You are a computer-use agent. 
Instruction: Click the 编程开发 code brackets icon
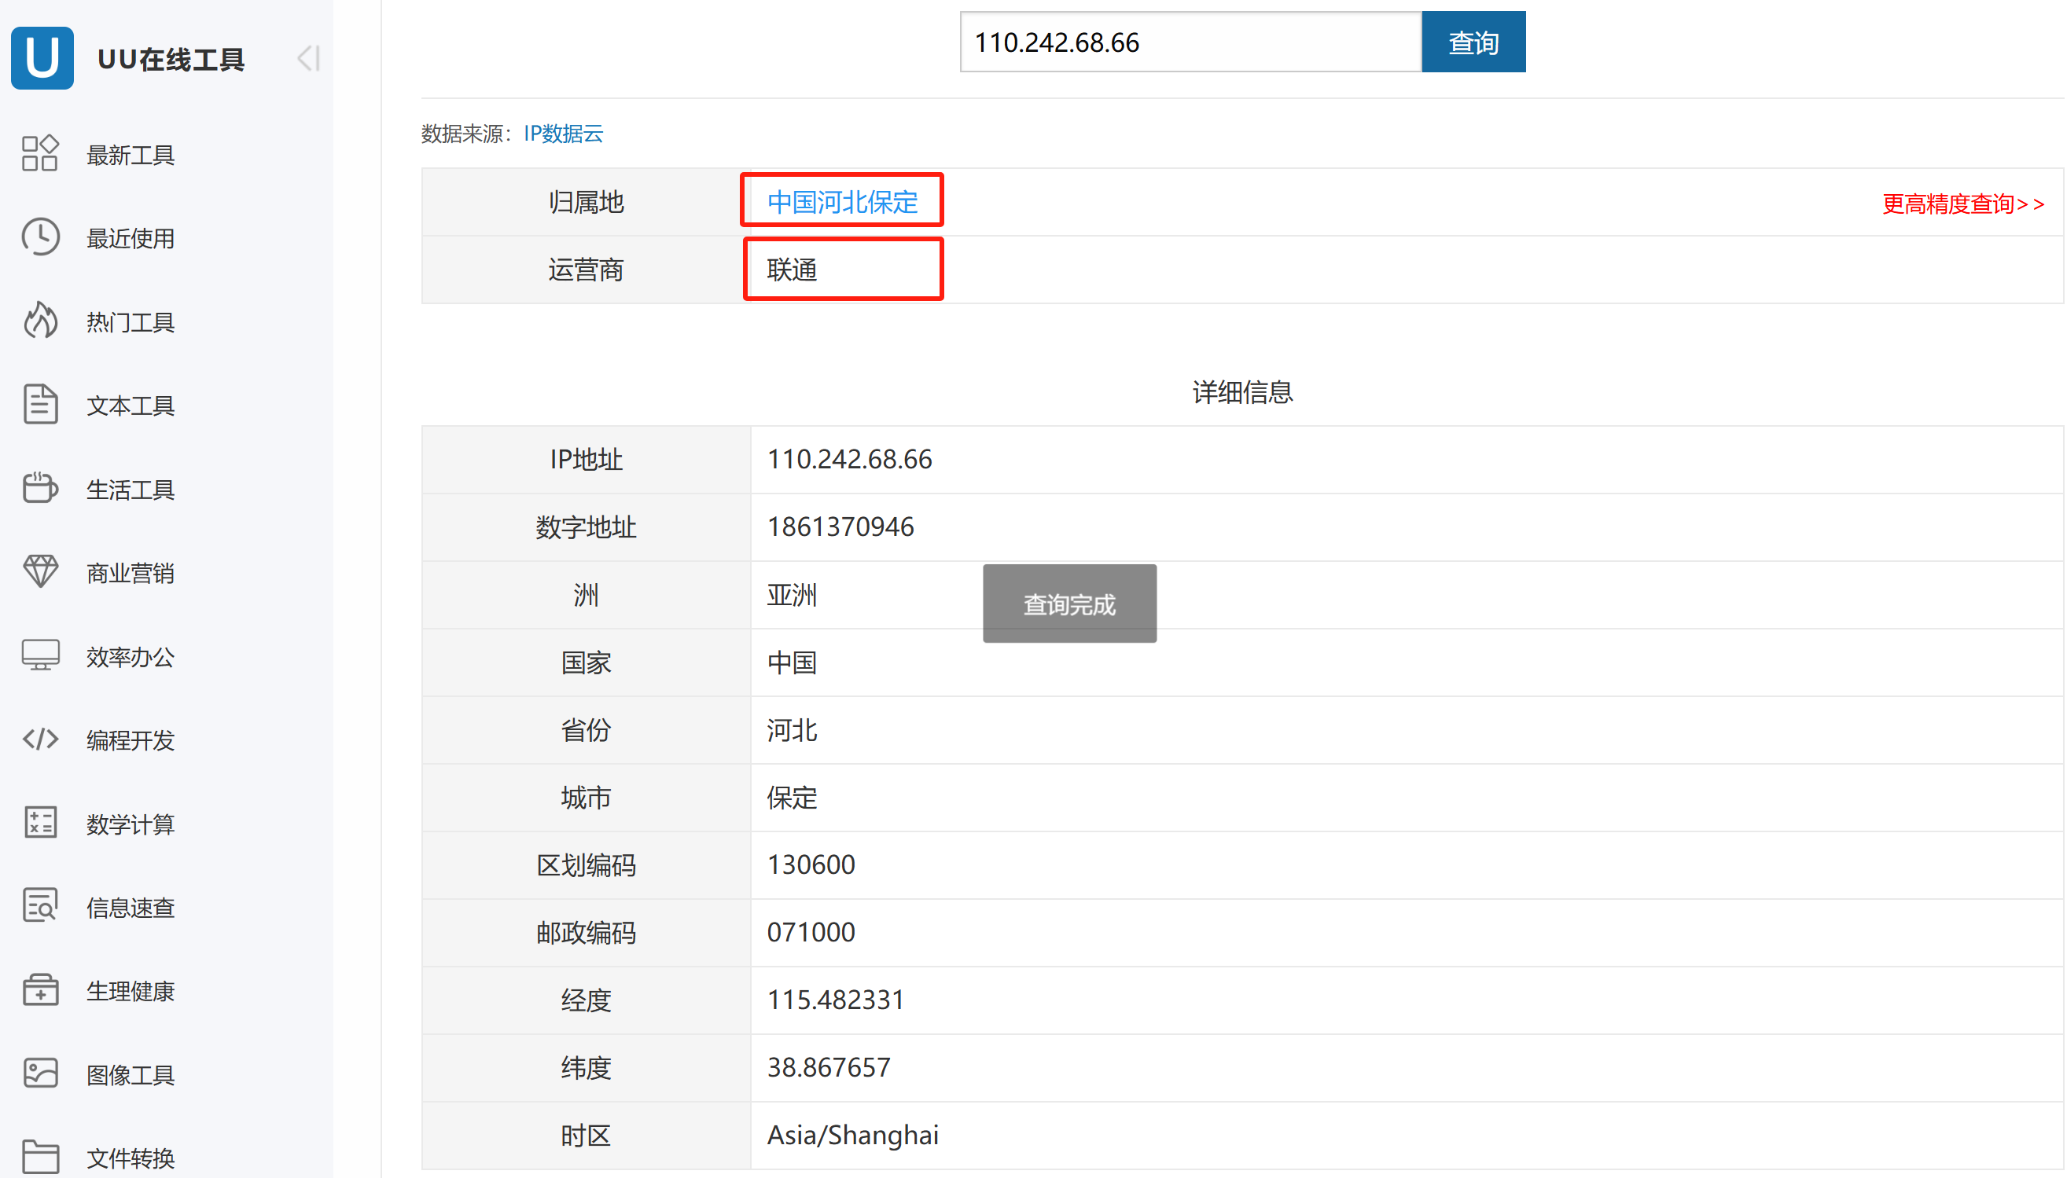point(39,739)
